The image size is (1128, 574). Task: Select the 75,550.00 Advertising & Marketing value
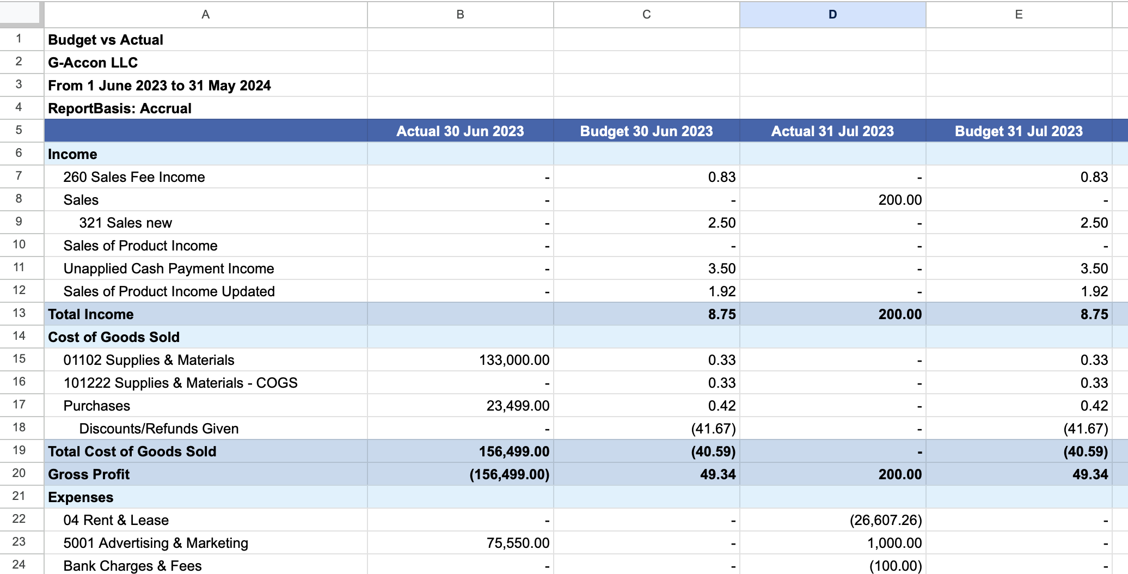pyautogui.click(x=460, y=542)
